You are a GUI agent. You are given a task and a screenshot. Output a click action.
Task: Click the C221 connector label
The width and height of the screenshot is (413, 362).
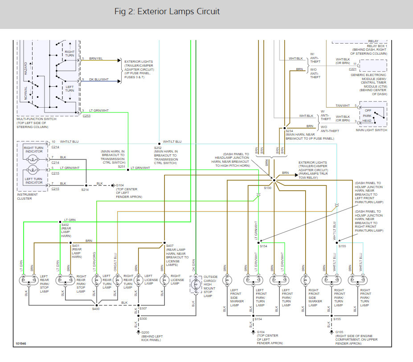click(353, 69)
